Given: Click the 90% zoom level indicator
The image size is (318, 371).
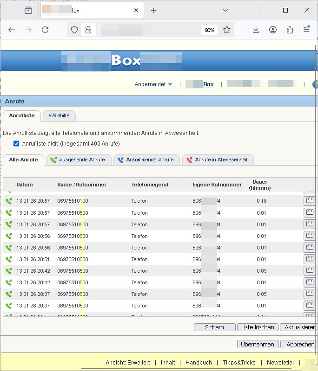Looking at the screenshot, I should tap(209, 30).
